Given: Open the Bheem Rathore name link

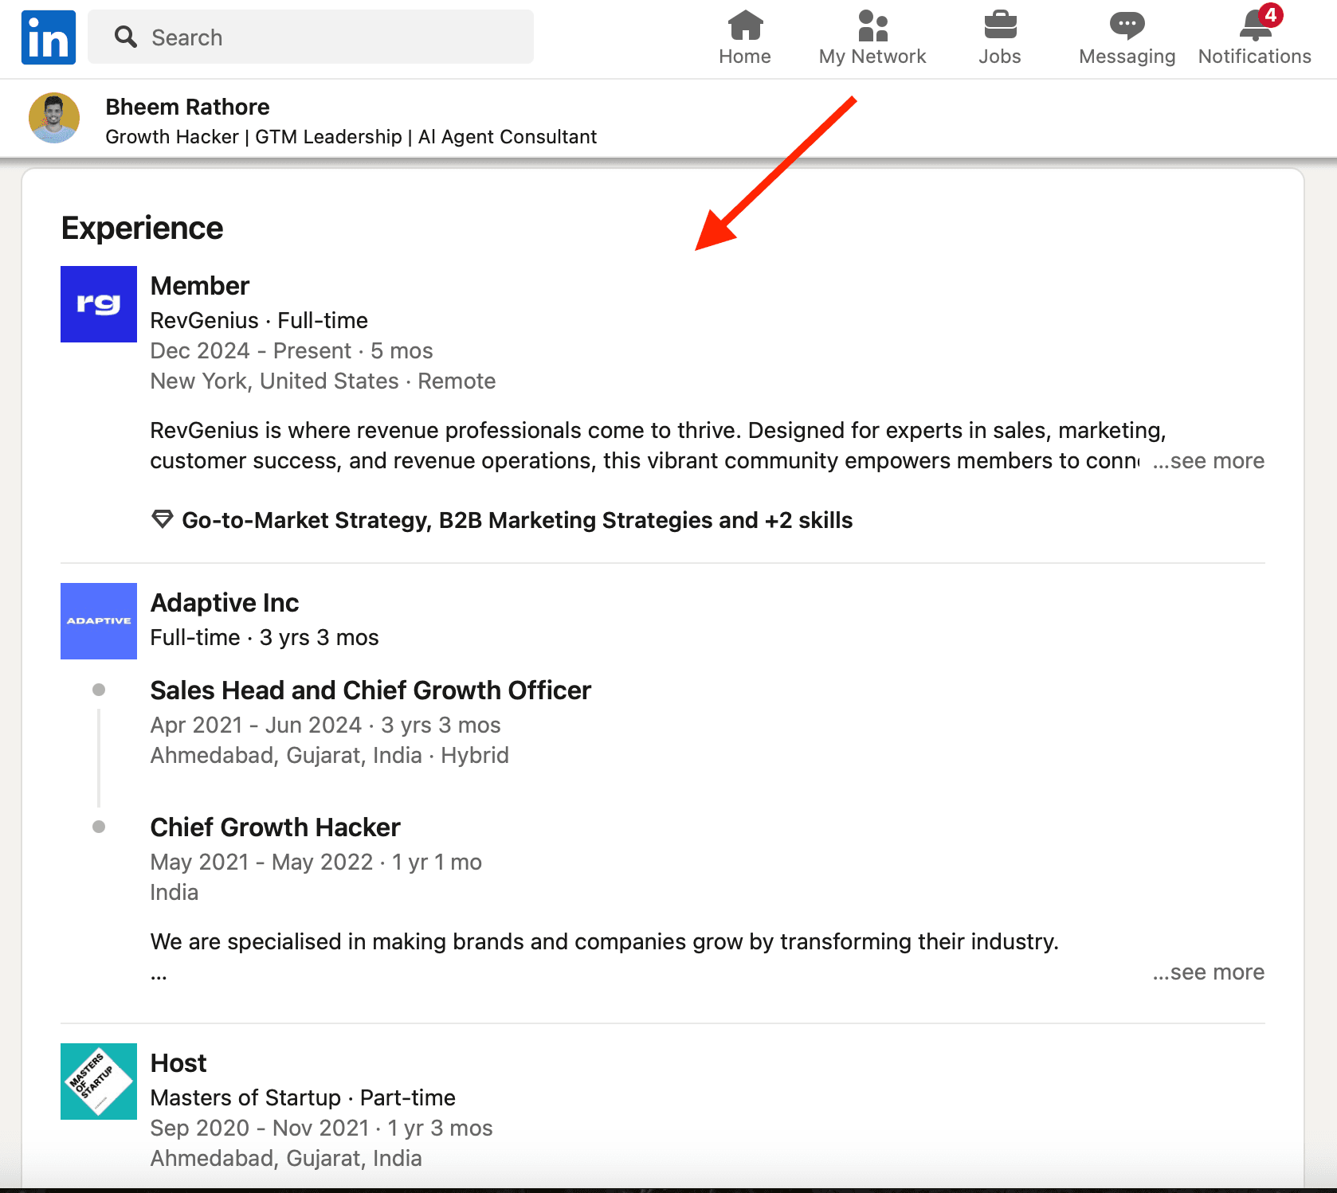Looking at the screenshot, I should coord(187,107).
